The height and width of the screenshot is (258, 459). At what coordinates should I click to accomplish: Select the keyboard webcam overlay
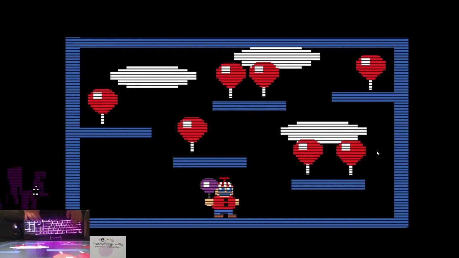point(44,234)
